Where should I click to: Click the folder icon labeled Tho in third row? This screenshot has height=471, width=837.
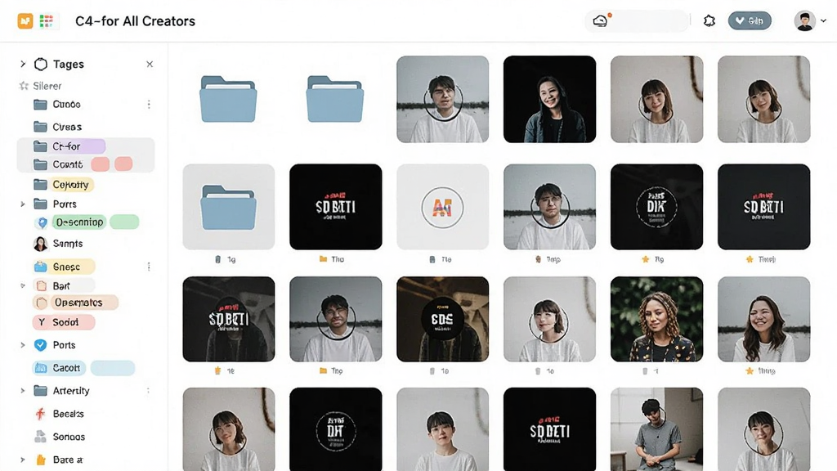pos(323,370)
